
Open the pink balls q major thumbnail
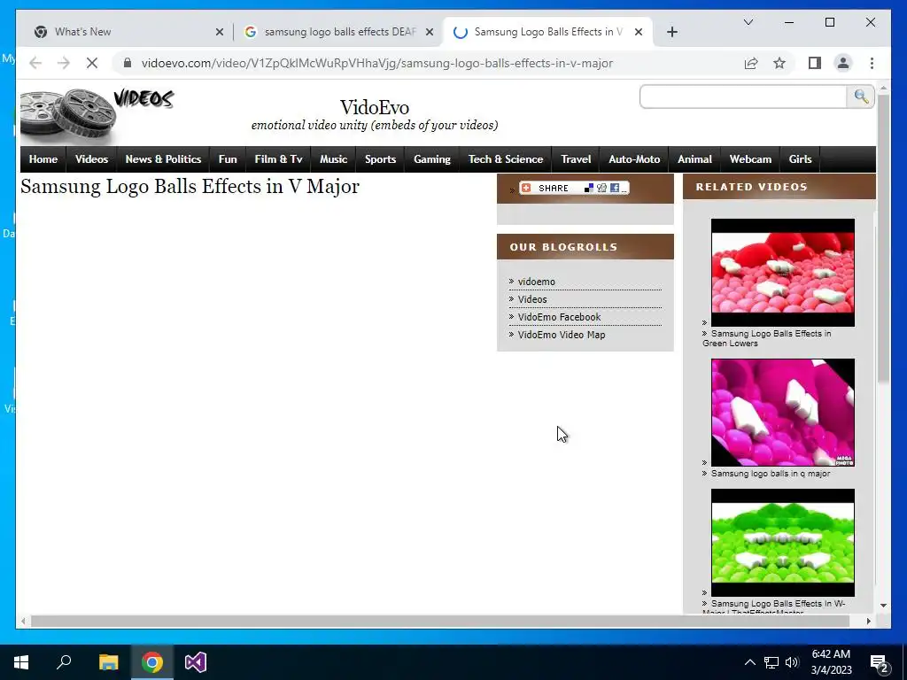point(783,413)
